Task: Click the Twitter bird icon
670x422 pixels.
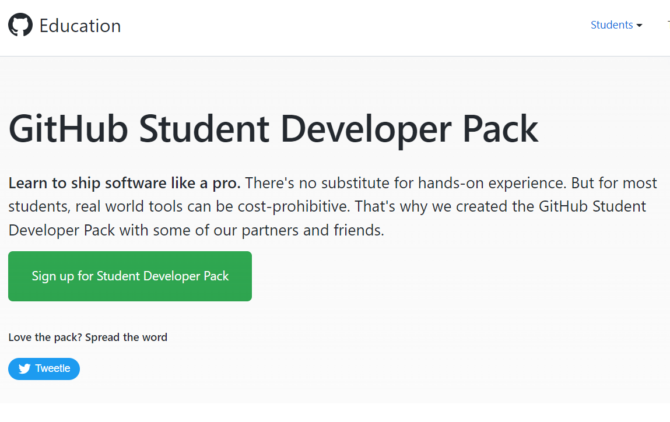Action: click(24, 369)
